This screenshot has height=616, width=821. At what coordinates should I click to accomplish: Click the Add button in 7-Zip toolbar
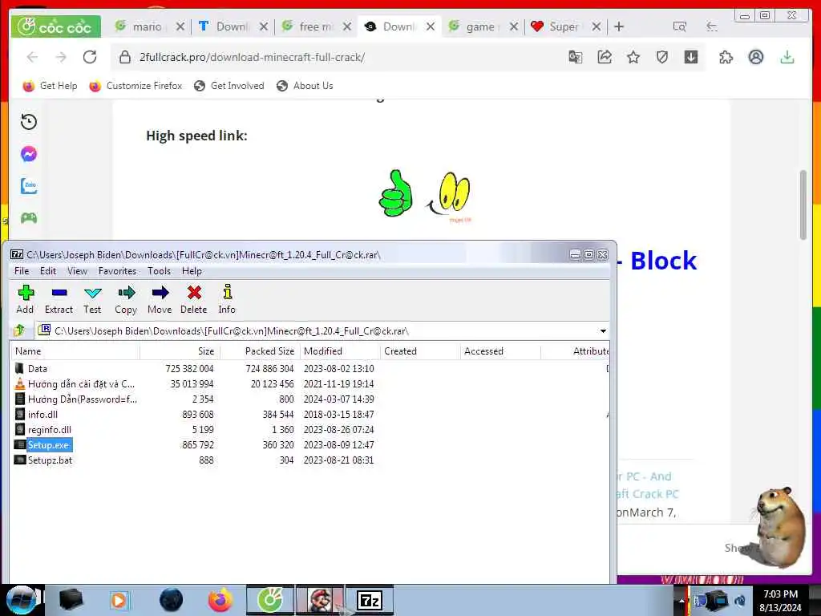(x=25, y=300)
